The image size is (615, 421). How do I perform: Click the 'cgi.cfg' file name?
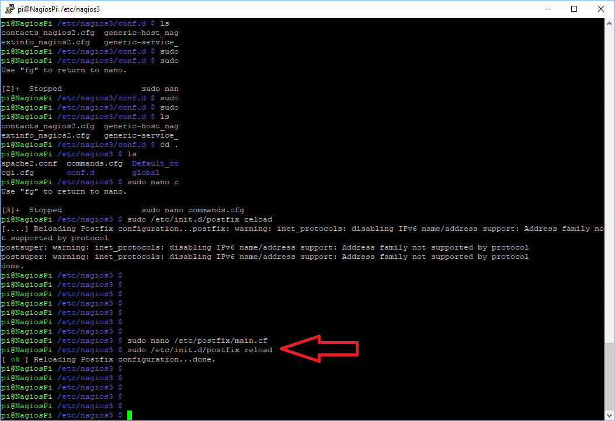pyautogui.click(x=18, y=173)
